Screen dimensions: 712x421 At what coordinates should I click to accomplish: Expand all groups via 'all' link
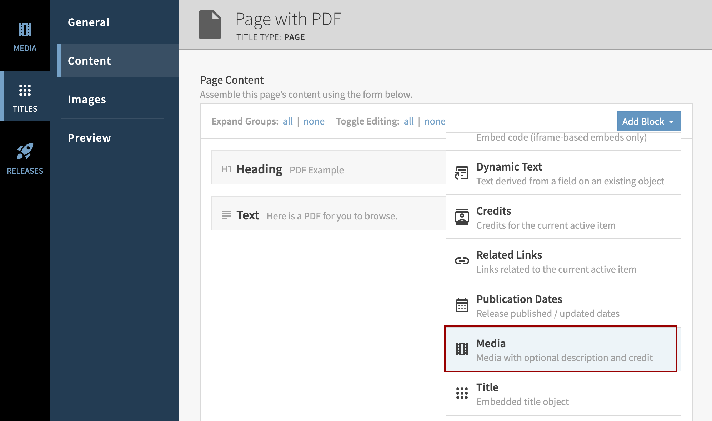pyautogui.click(x=287, y=121)
